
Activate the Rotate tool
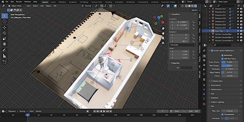pyautogui.click(x=4, y=33)
